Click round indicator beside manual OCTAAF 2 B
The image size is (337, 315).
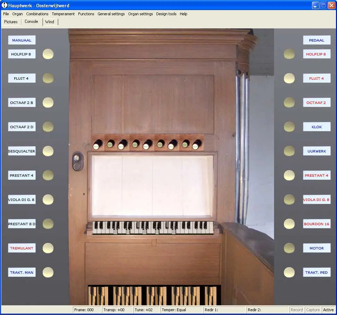coord(48,103)
